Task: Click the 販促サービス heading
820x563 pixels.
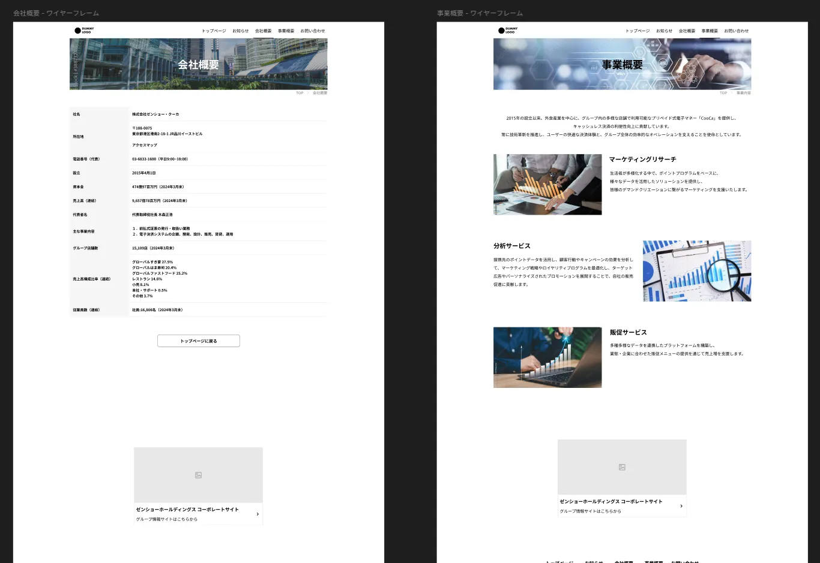Action: 629,332
